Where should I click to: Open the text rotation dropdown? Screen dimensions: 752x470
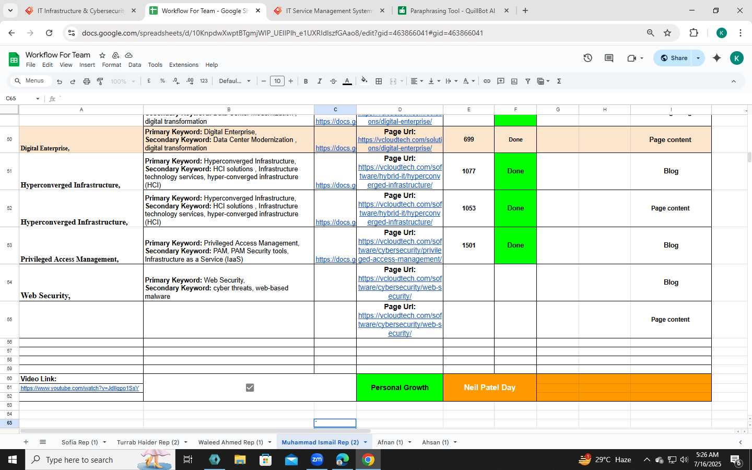click(x=469, y=81)
